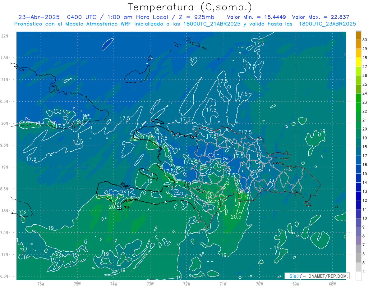Viewport: 373px width, 288px height.
Task: Click the bright green legend band between 22 and 23
Action: tap(358, 107)
